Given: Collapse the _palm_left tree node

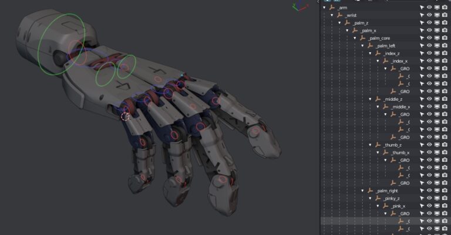Looking at the screenshot, I should [x=362, y=46].
